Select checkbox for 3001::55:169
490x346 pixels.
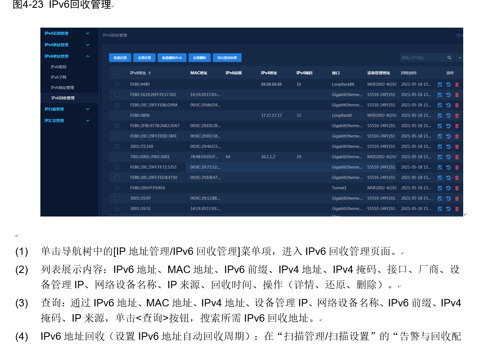117,146
